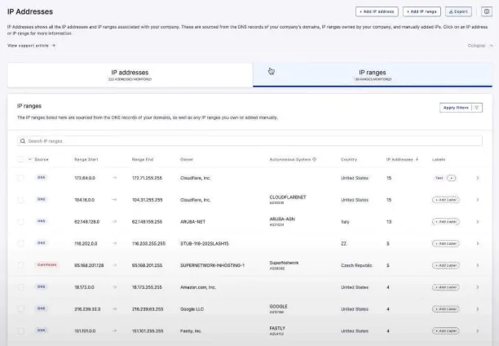499x346 pixels.
Task: Click the info panel icon at top right
Action: [x=487, y=11]
